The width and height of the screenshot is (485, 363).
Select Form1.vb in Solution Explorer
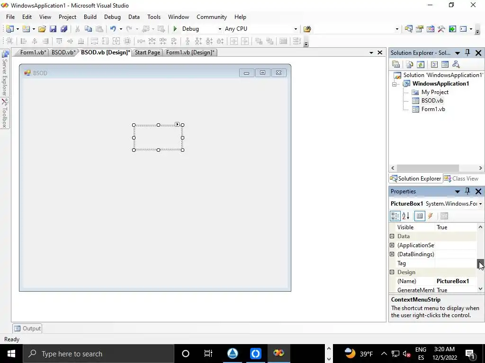click(x=433, y=109)
